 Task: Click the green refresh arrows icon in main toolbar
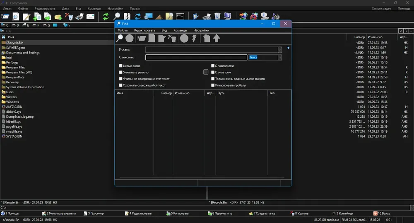point(106,17)
